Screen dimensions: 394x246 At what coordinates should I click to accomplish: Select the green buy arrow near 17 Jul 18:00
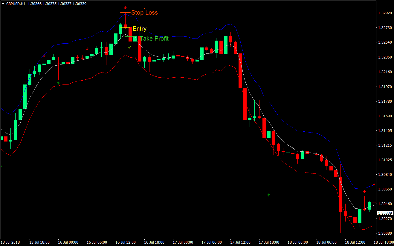pyautogui.click(x=268, y=195)
